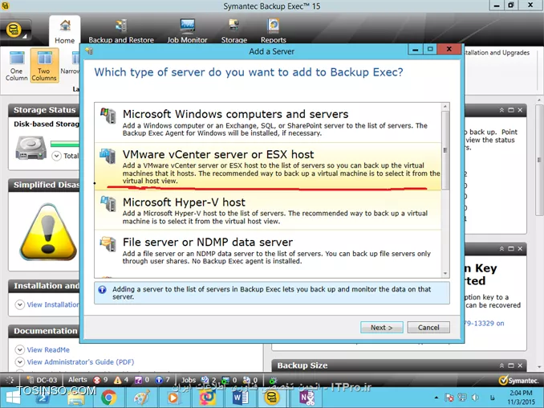Viewport: 544px width, 408px height.
Task: Maximize the Backup Size panel
Action: click(510, 365)
